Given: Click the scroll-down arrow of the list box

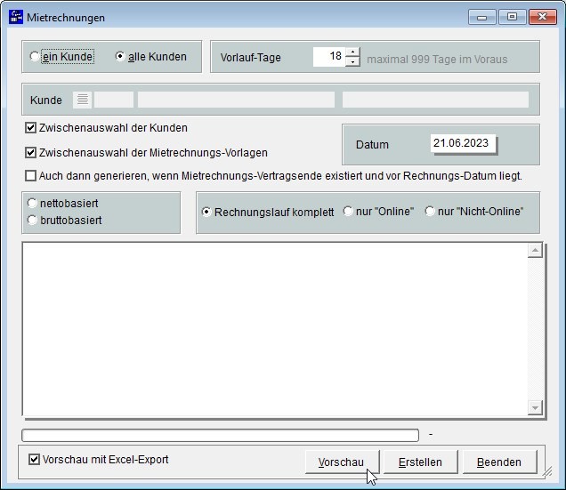Looking at the screenshot, I should (535, 407).
